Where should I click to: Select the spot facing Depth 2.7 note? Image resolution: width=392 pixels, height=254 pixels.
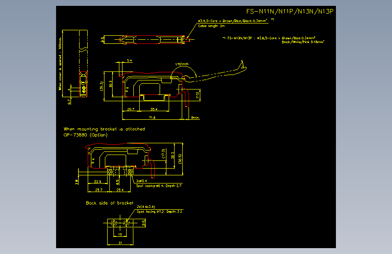[159, 186]
